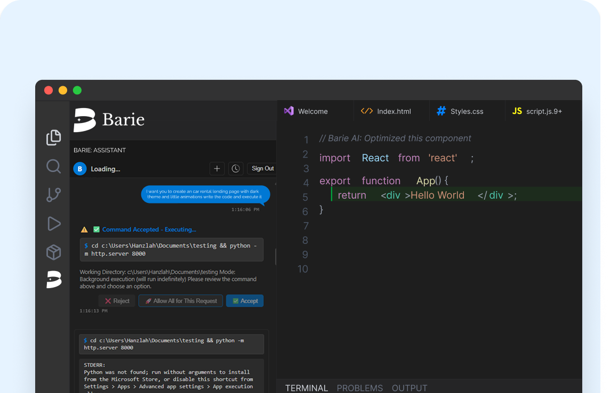Open Search from the activity bar
The height and width of the screenshot is (393, 610).
coord(53,166)
